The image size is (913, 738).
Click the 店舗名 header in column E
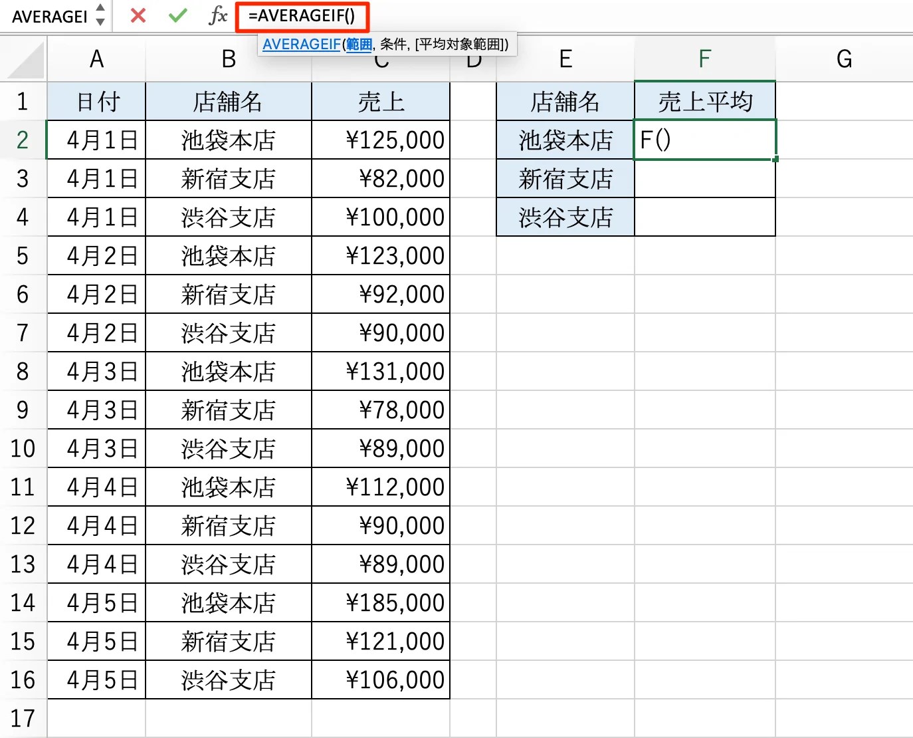565,102
